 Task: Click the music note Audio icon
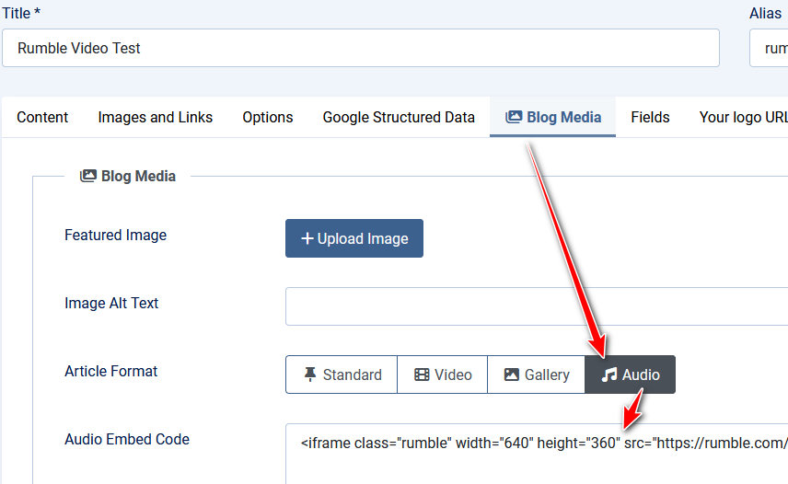[x=609, y=375]
